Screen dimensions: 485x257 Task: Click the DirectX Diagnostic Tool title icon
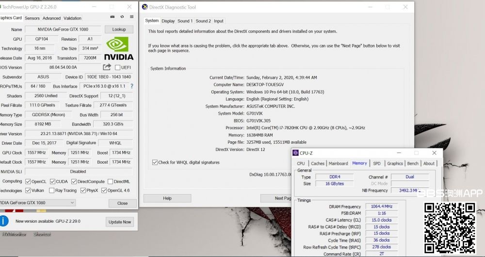pos(145,7)
